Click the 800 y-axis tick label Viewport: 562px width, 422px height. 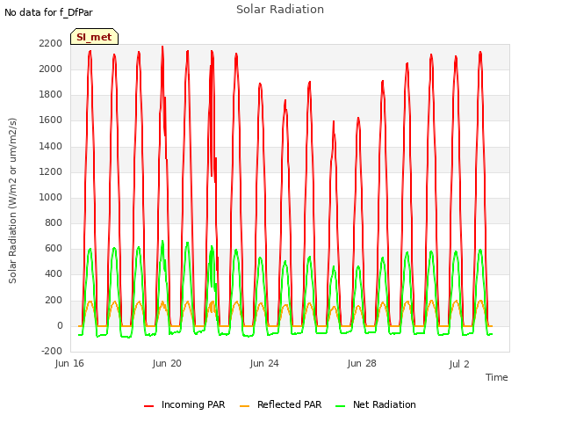pos(54,222)
